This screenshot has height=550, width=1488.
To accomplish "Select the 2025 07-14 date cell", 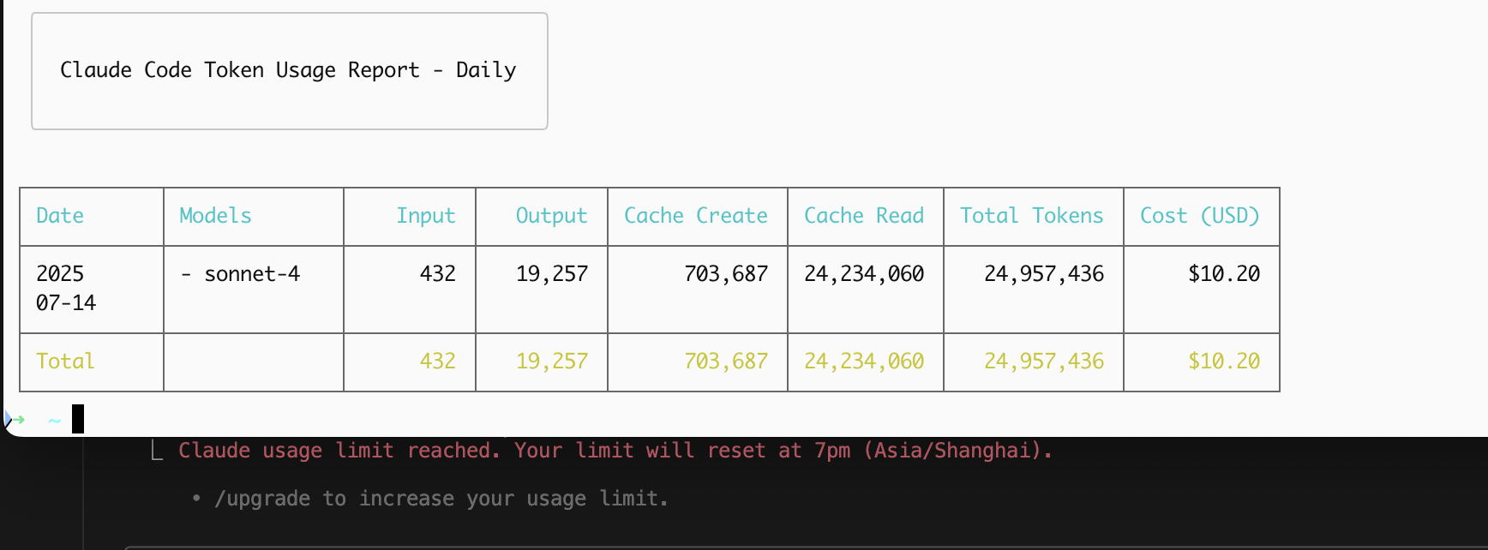I will [x=65, y=288].
